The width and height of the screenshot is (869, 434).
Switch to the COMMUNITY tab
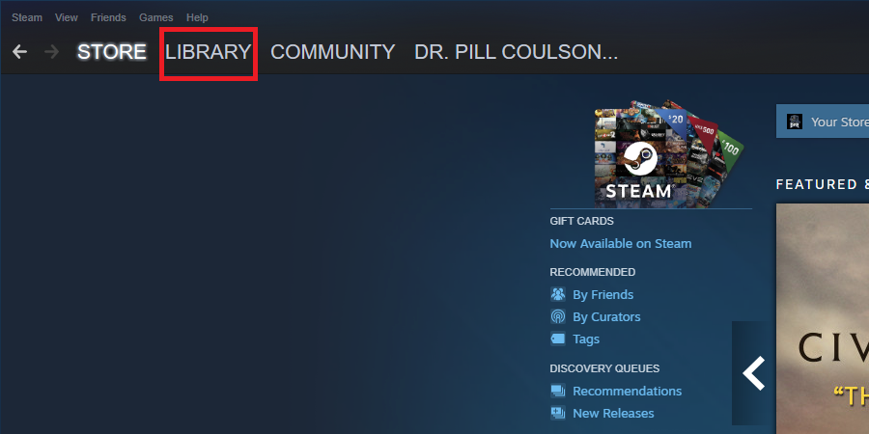(x=332, y=52)
